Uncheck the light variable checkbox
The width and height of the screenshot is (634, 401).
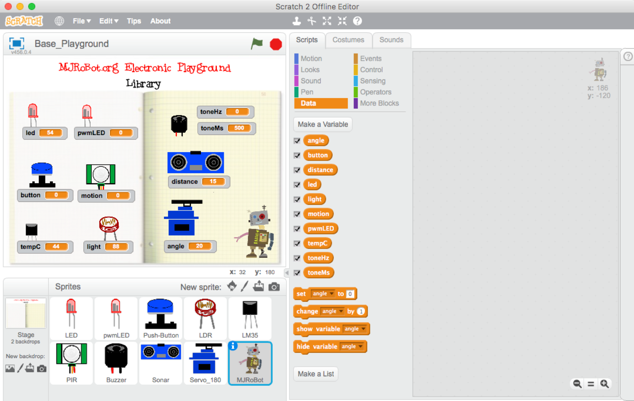[x=297, y=199]
